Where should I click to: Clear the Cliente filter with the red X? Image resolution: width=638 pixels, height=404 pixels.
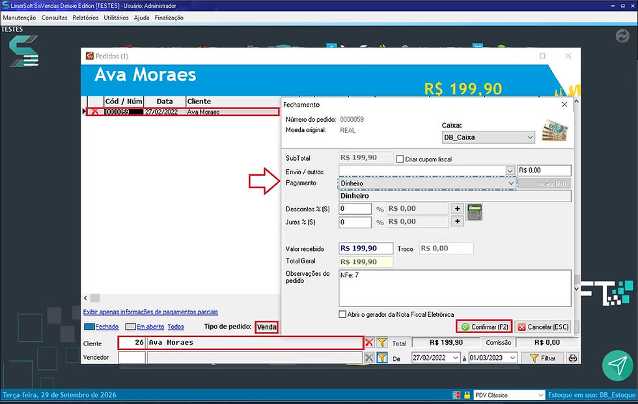click(369, 343)
